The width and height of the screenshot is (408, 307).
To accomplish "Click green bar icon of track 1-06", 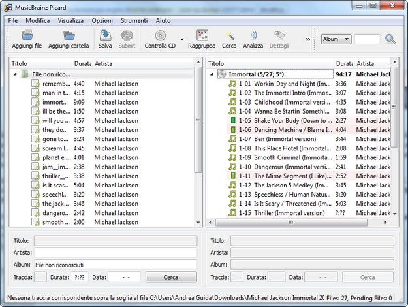I will pyautogui.click(x=233, y=129).
